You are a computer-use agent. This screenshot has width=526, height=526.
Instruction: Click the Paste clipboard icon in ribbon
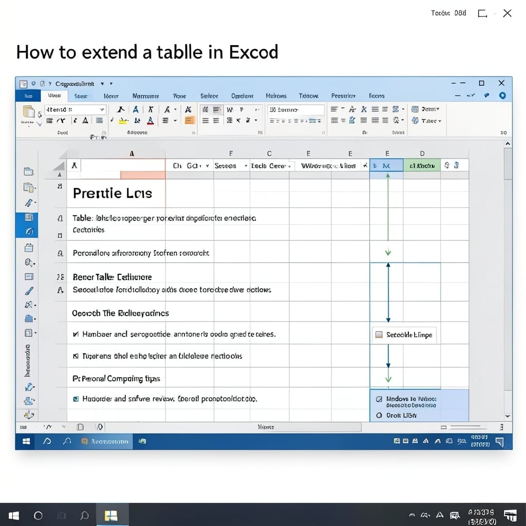[x=29, y=111]
